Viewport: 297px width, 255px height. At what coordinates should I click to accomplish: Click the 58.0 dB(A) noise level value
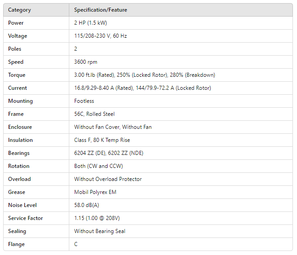[88, 205]
